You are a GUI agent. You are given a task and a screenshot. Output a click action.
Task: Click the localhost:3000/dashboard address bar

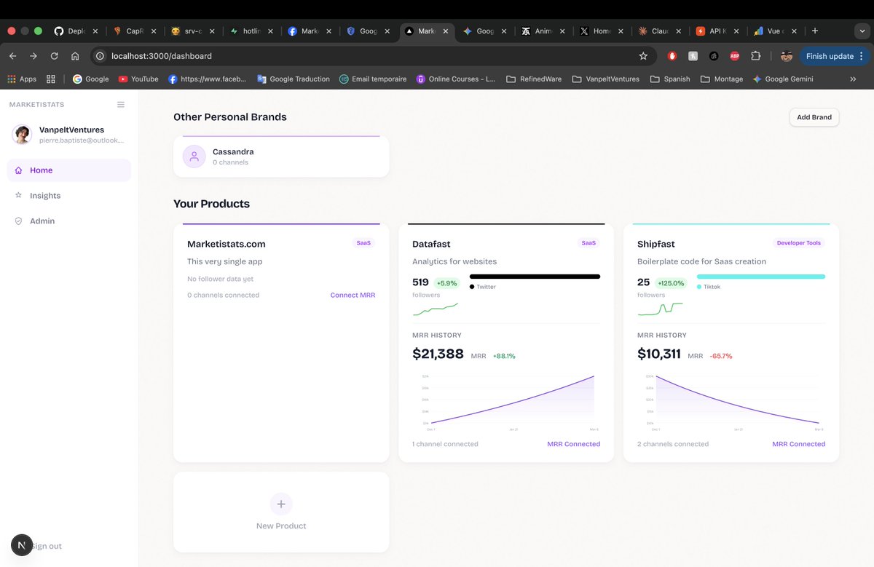point(373,56)
